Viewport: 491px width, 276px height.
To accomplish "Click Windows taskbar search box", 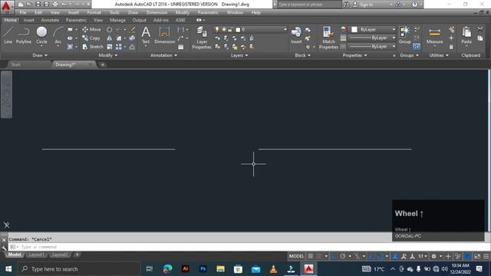I will coord(79,269).
